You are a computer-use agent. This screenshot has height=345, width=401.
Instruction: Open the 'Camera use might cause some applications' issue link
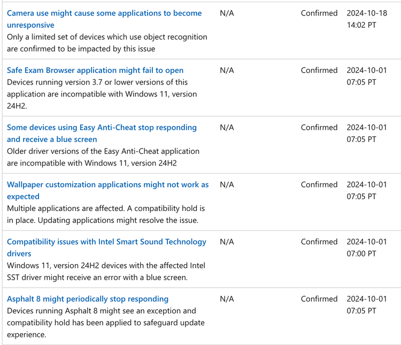104,19
